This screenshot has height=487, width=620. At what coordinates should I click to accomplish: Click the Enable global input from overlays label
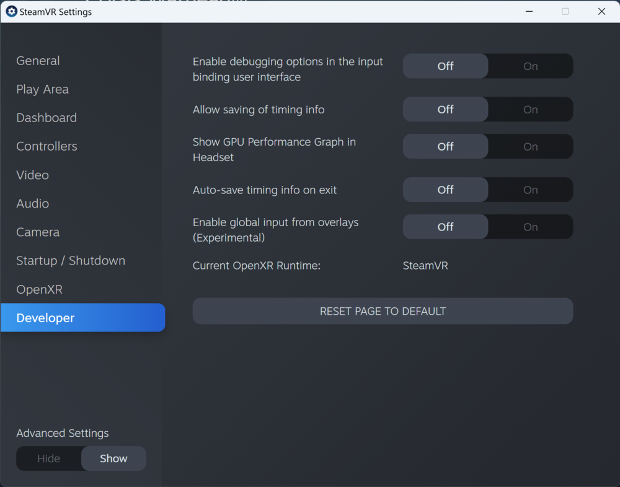pyautogui.click(x=276, y=230)
